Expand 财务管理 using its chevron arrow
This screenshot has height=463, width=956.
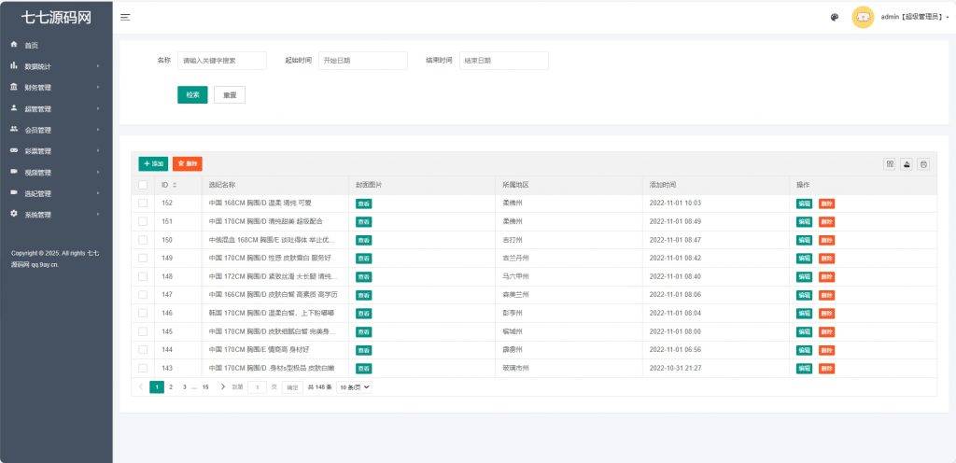pyautogui.click(x=97, y=88)
